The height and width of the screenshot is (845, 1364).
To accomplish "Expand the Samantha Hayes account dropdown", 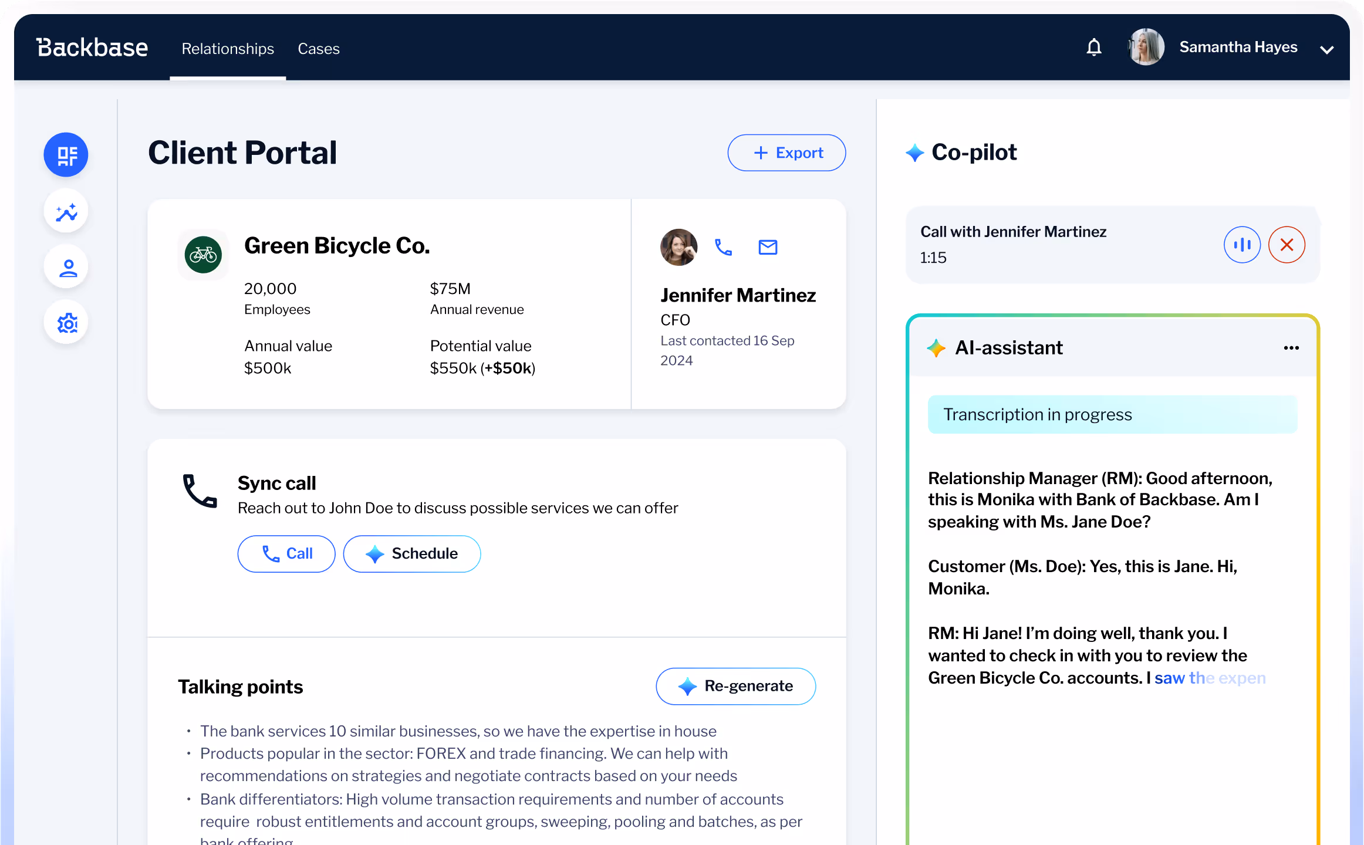I will (1326, 50).
